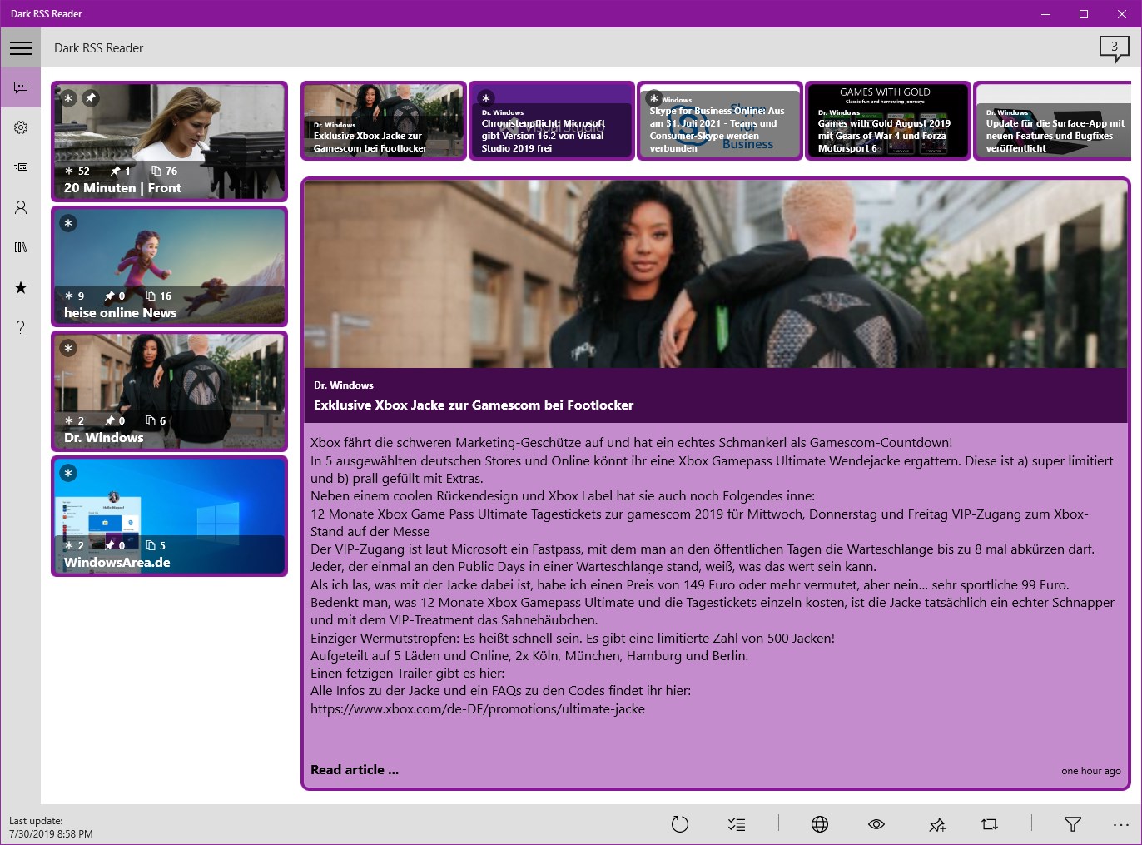Click the Read article link
This screenshot has height=845, width=1142.
tap(354, 769)
